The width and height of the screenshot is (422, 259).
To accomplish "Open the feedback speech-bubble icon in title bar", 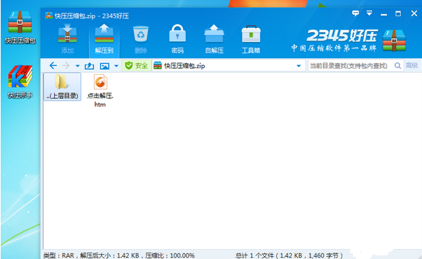I will (356, 14).
